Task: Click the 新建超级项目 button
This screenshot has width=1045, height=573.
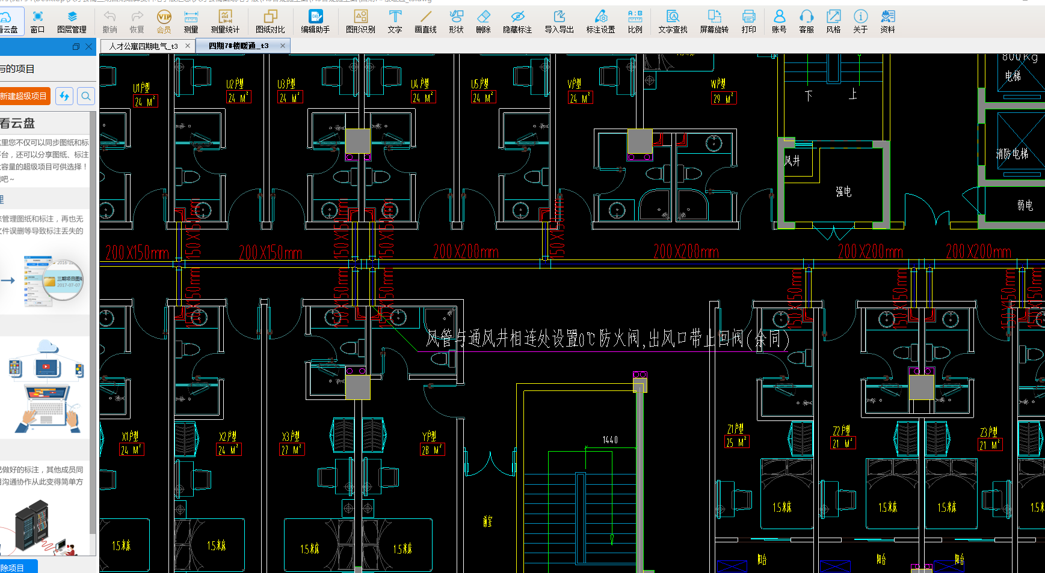Action: click(24, 96)
